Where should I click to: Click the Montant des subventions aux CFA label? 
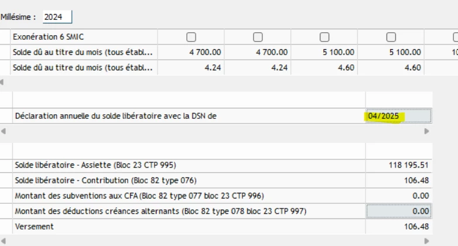coord(139,196)
